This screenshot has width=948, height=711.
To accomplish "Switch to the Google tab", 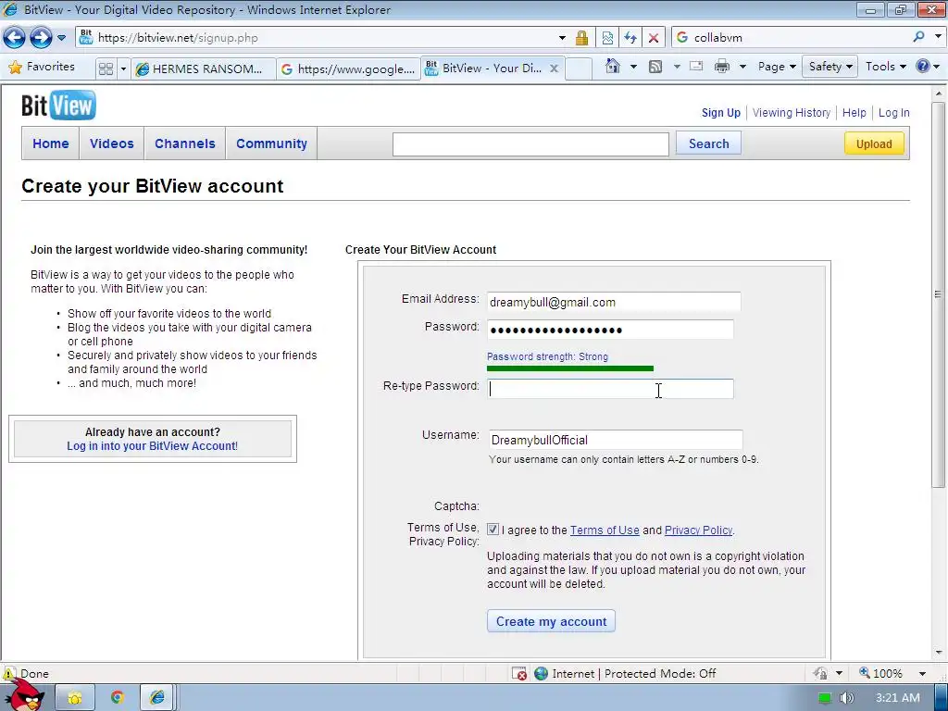I will [348, 69].
